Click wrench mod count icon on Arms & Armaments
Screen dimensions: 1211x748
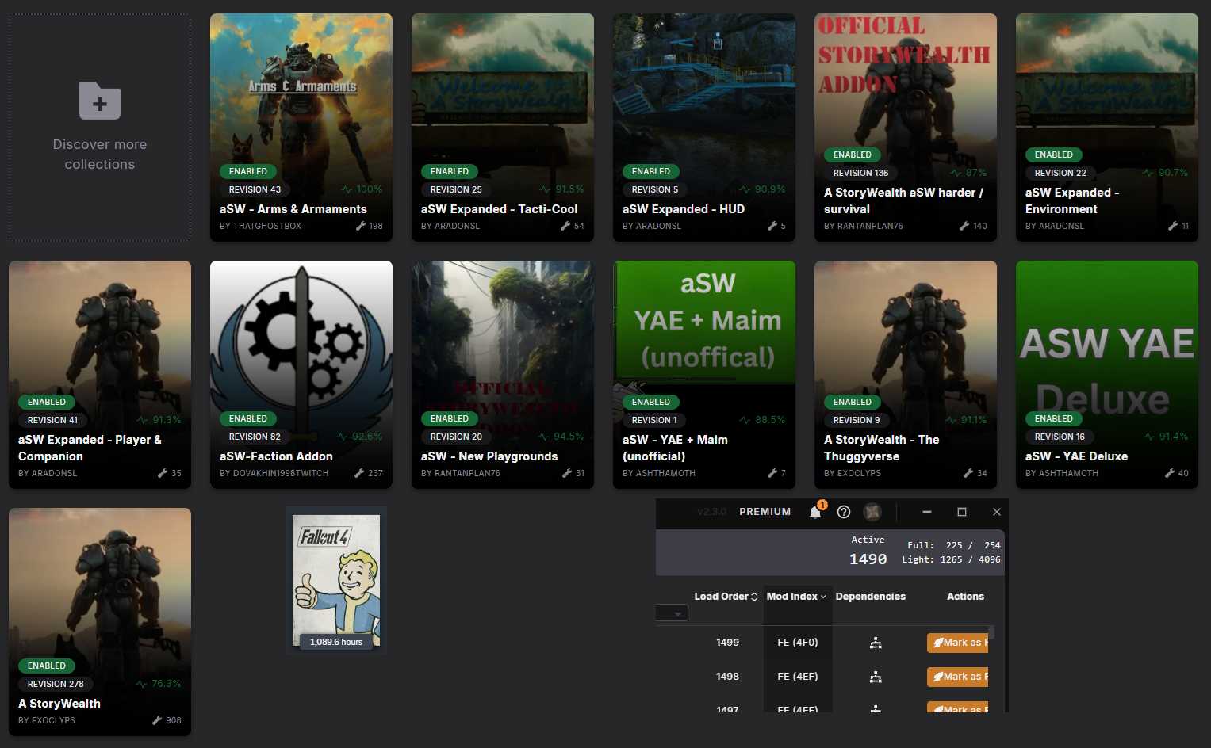361,226
